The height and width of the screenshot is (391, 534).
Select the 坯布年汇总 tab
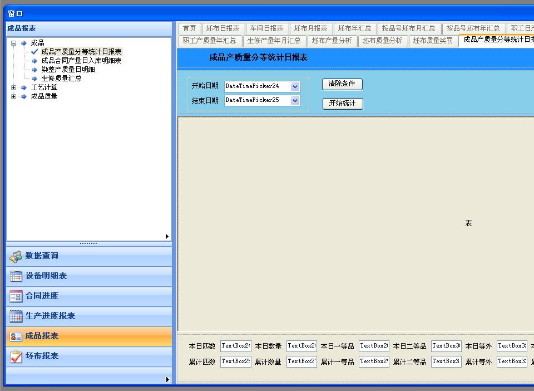355,28
